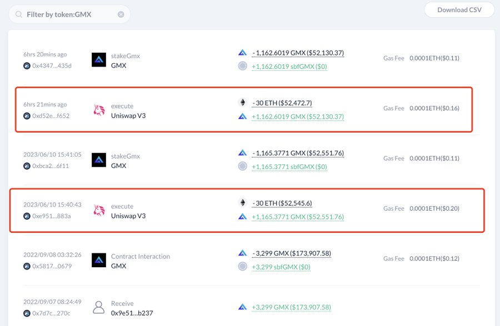The width and height of the screenshot is (500, 326).
Task: Click -30 ETH ($52,545.6) amount
Action: pos(282,203)
